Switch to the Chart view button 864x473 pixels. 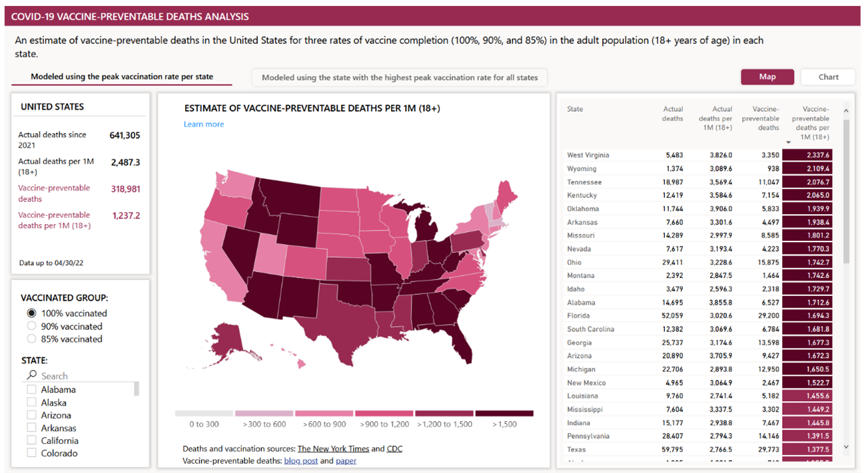point(828,77)
